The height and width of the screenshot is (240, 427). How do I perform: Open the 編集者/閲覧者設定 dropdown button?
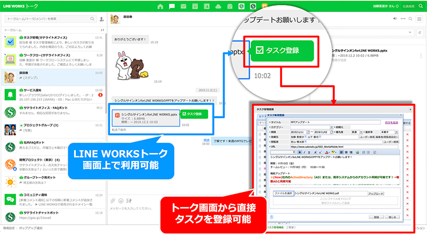(386, 137)
